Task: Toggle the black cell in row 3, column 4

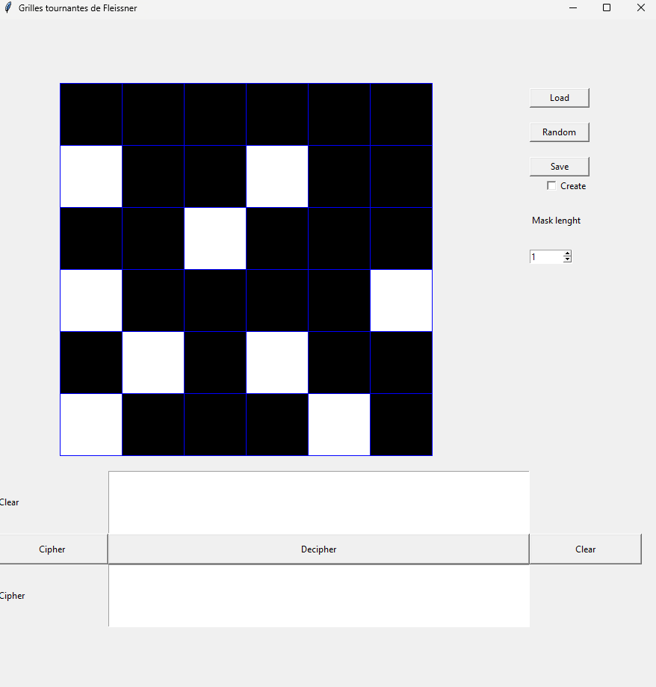Action: pyautogui.click(x=277, y=238)
